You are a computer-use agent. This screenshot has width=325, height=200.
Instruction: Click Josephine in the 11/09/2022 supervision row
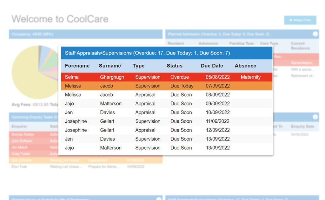click(76, 121)
